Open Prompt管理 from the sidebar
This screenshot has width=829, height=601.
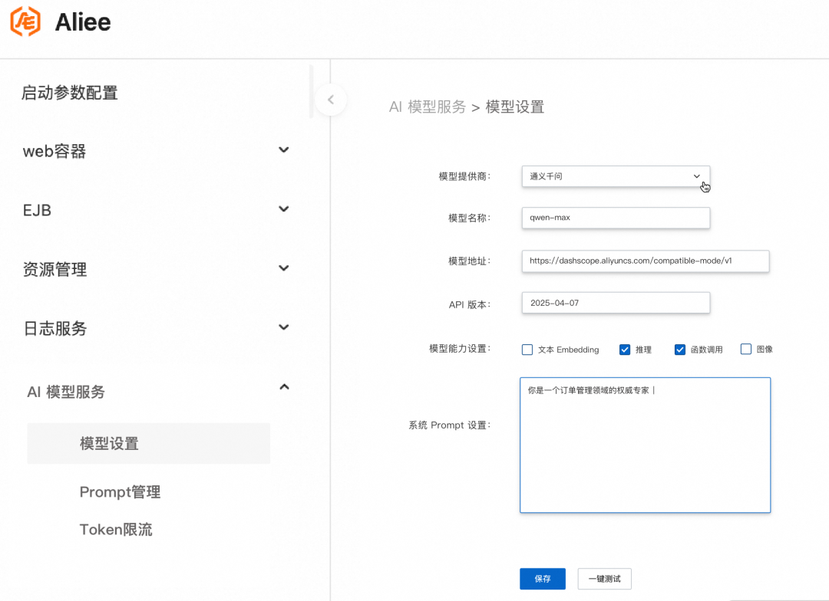(120, 492)
